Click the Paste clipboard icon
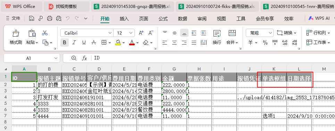Viewport: 335px width, 131px height. point(32,33)
